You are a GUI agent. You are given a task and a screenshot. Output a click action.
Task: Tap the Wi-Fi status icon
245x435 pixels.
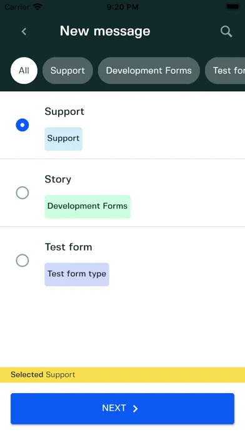[37, 7]
